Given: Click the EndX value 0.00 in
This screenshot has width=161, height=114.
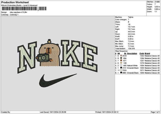Looking at the screenshot, I should [x=131, y=36].
